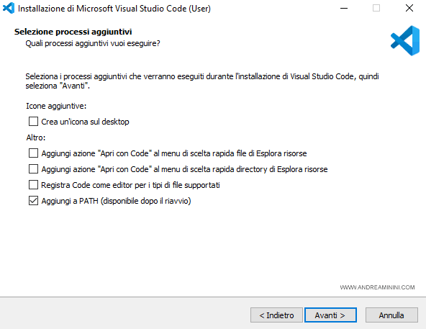Go back with the "< Indietro" button
Screen dimensions: 426x329
(276, 315)
